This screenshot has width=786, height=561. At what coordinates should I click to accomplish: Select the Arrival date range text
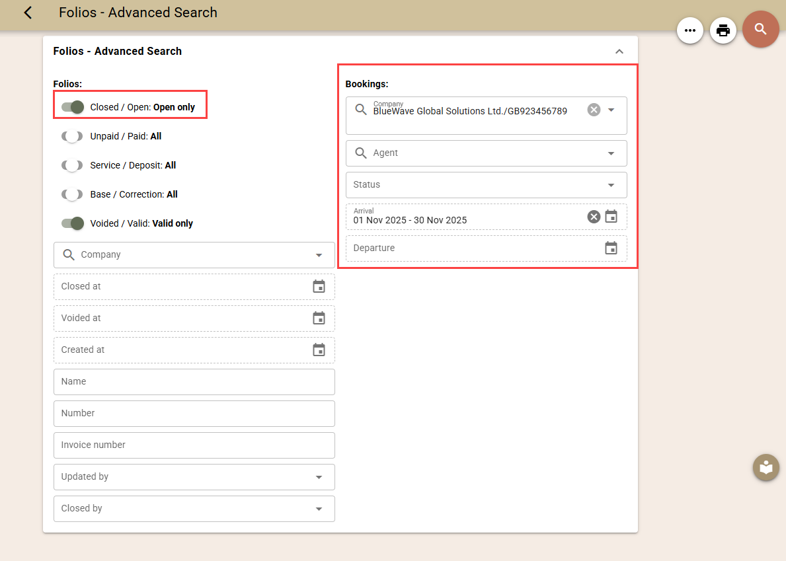[410, 221]
